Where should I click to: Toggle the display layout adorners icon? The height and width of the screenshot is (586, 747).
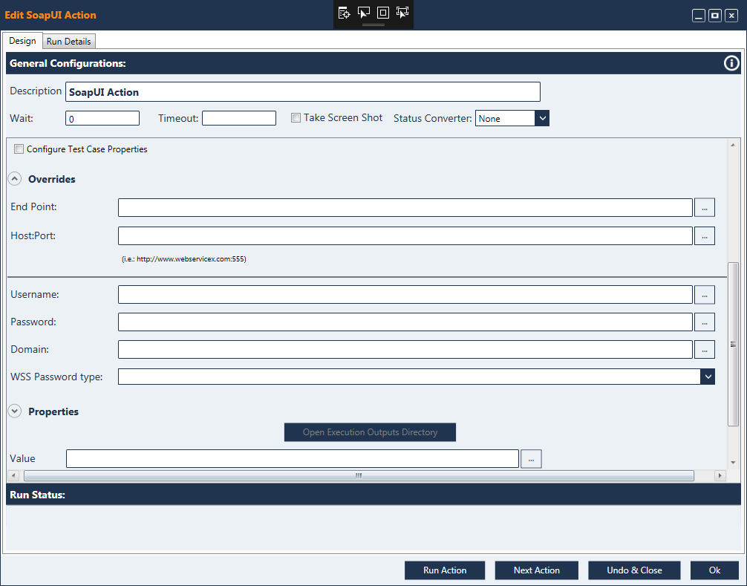coord(383,13)
